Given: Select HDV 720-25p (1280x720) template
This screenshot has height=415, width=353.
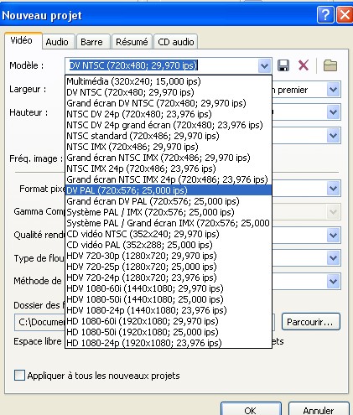Looking at the screenshot, I should (x=169, y=267).
